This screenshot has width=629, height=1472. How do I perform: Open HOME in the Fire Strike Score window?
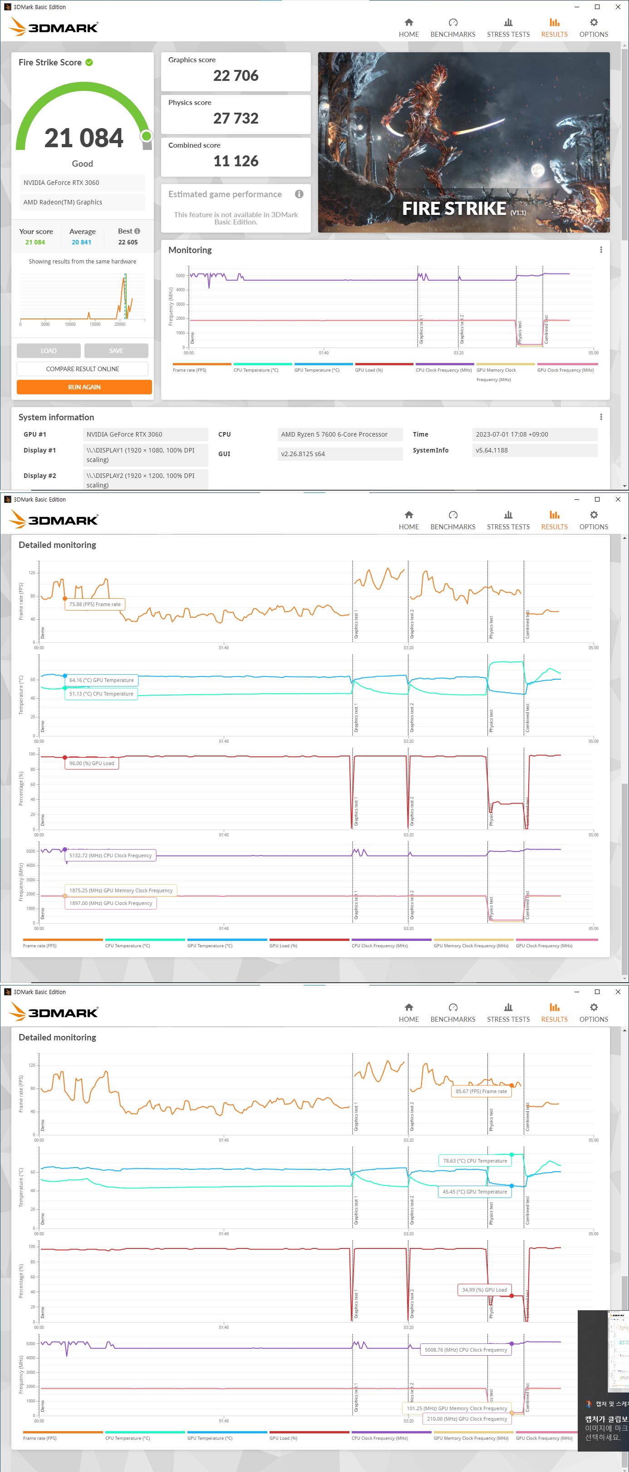(x=409, y=27)
